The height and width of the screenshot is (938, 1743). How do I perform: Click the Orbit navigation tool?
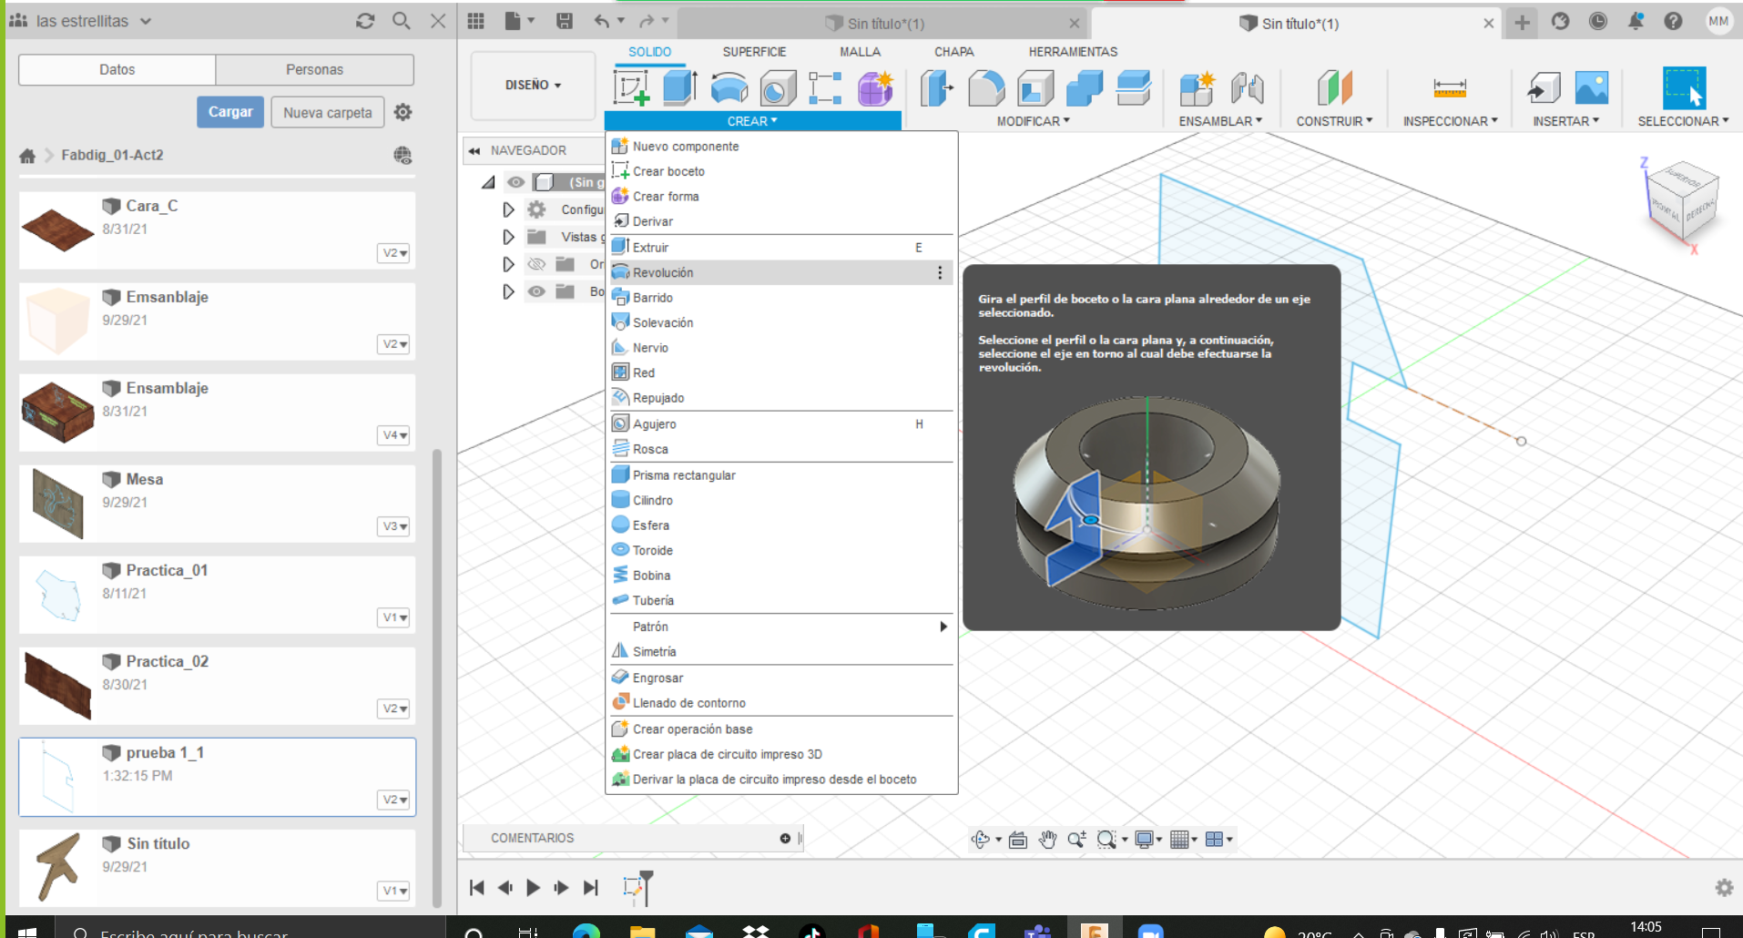point(981,840)
